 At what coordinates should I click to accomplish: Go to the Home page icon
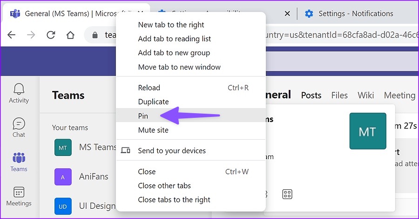[70, 35]
